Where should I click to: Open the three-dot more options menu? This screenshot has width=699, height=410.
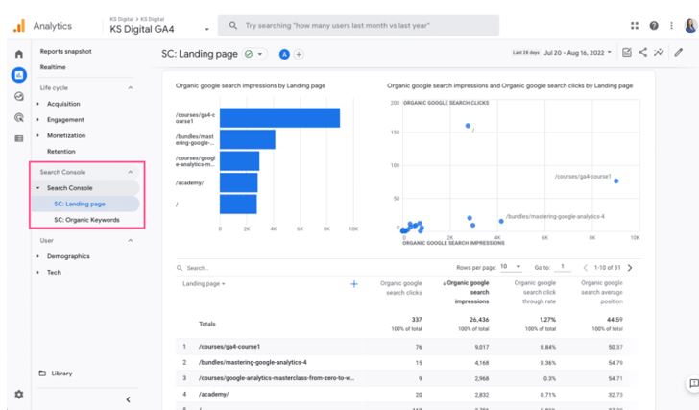coord(671,26)
